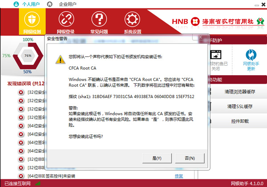267x187 pixels.
Task: Minimize the 网银助手 main window
Action: click(x=257, y=5)
